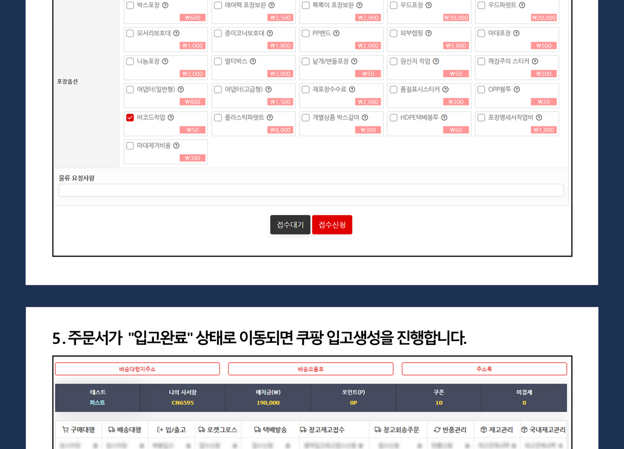Click help icon beside 마대제거비용
The height and width of the screenshot is (449, 624).
pos(176,146)
